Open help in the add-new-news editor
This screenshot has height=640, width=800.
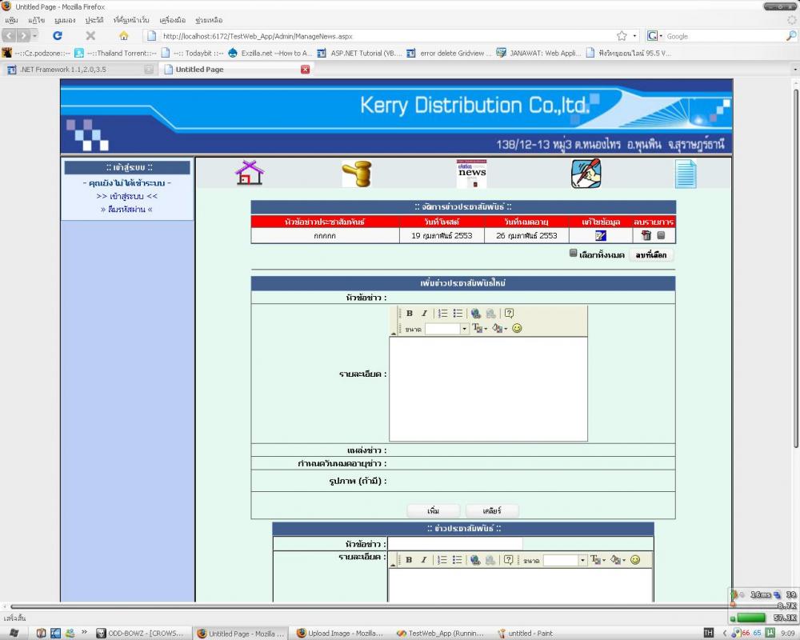pos(509,314)
